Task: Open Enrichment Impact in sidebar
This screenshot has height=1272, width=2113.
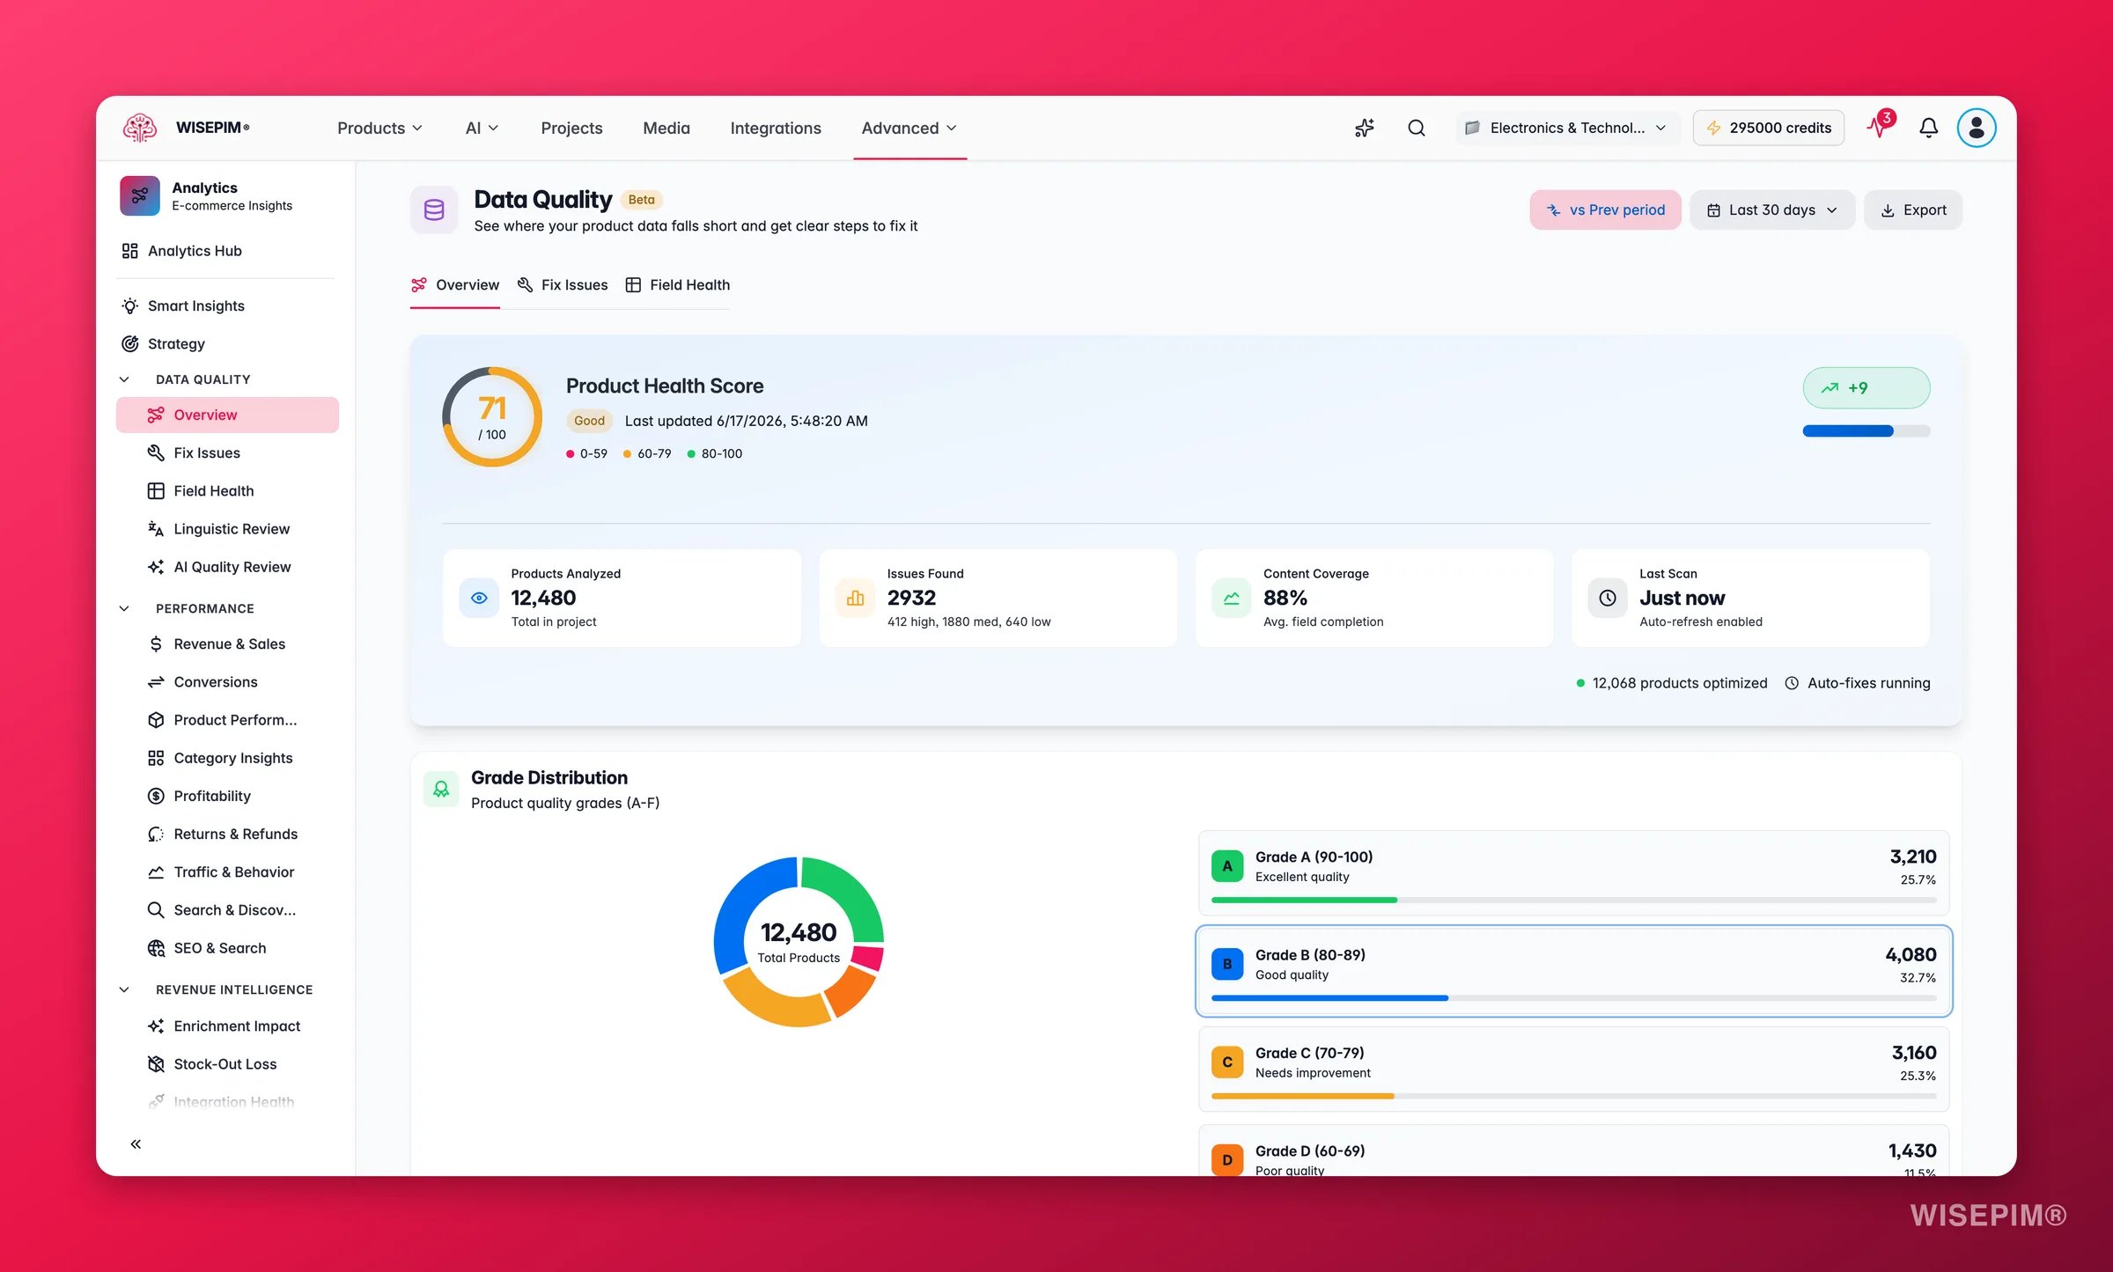Action: click(227, 1026)
